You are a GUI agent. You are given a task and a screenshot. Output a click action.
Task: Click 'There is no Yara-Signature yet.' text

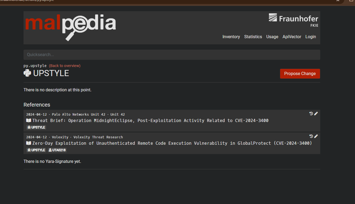52,162
